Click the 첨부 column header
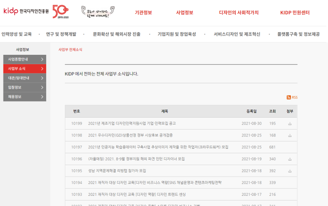The image size is (328, 206). [x=290, y=111]
